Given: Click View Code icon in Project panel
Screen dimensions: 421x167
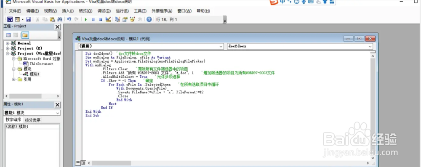Looking at the screenshot, I should point(8,35).
